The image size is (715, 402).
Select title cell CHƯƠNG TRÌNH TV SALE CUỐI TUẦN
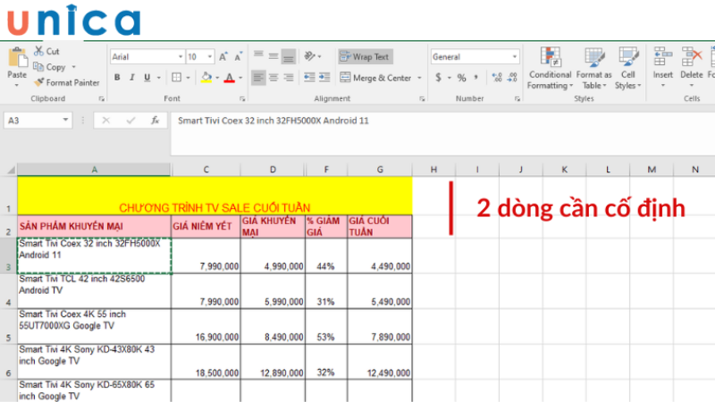coord(214,196)
